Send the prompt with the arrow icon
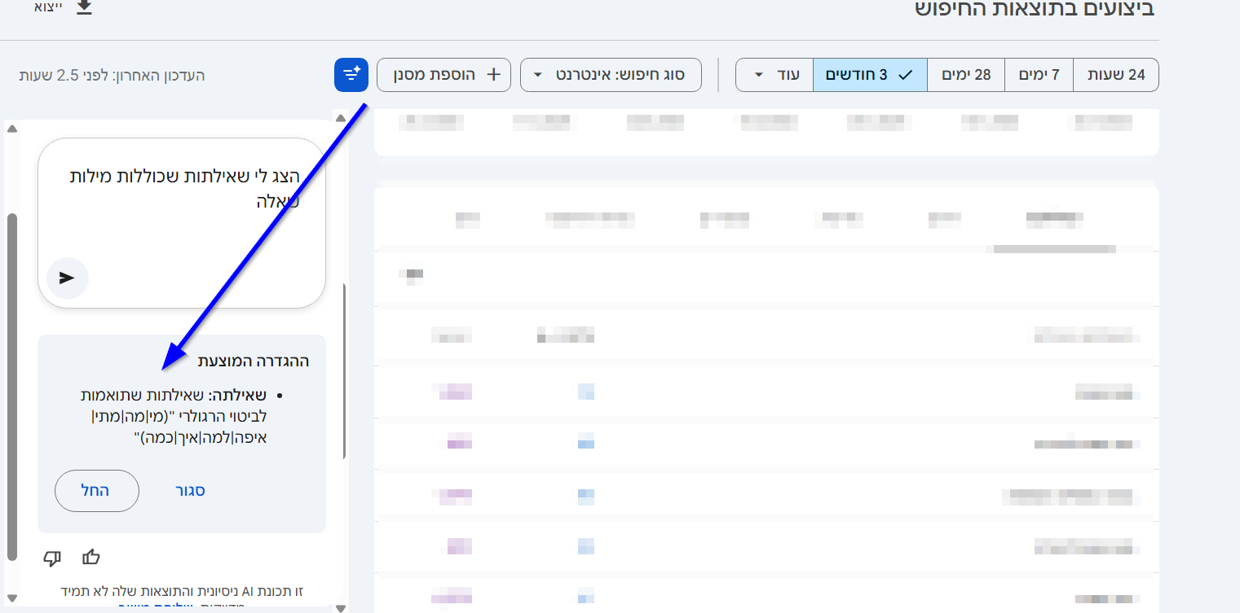 tap(67, 278)
